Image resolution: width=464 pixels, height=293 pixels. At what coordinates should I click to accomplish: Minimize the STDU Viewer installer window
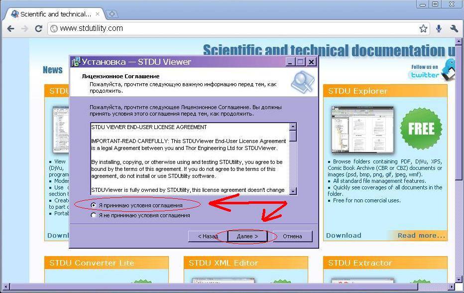click(290, 62)
